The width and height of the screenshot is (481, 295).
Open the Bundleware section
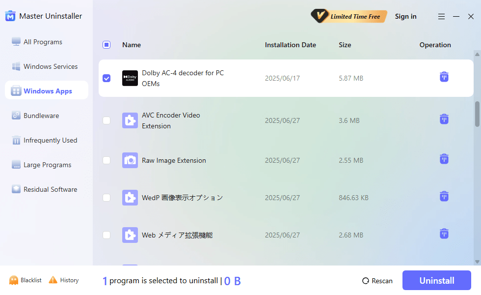[35, 116]
